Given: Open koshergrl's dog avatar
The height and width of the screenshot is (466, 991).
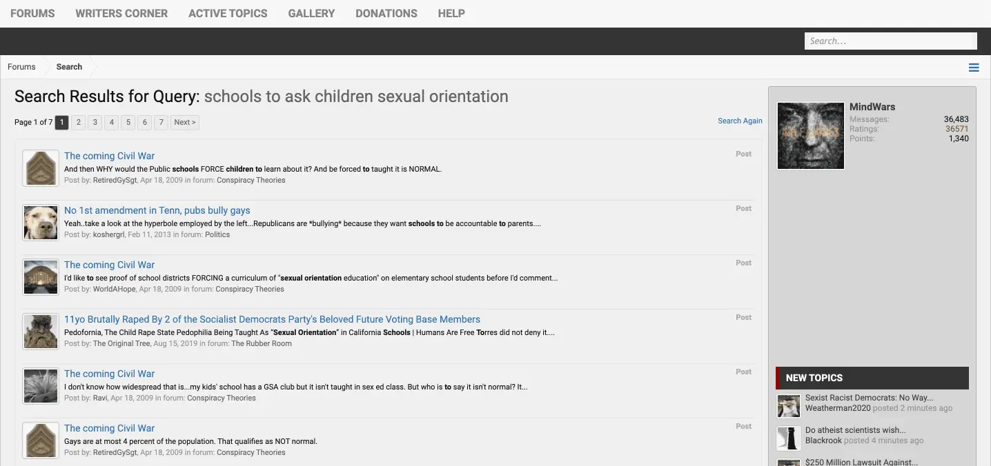Looking at the screenshot, I should [x=41, y=223].
